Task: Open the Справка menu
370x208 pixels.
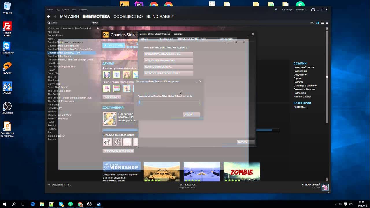Action: pos(83,10)
